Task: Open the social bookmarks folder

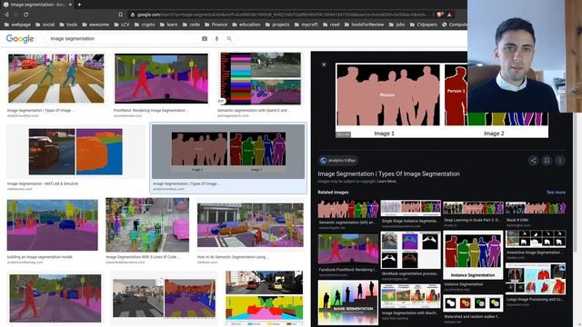Action: coord(45,25)
